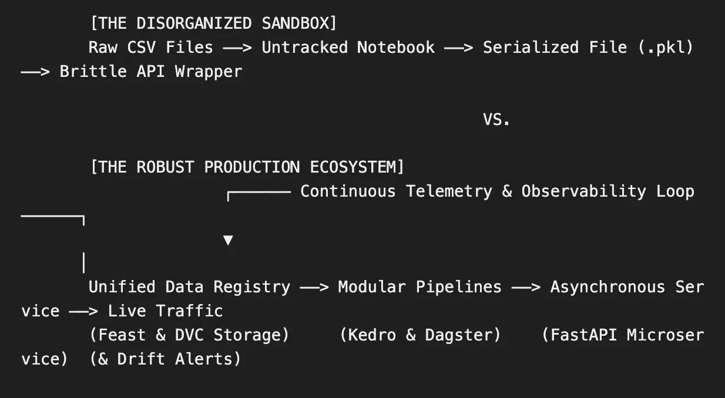
Task: Click the (& Drift Alerts) text
Action: [166, 359]
